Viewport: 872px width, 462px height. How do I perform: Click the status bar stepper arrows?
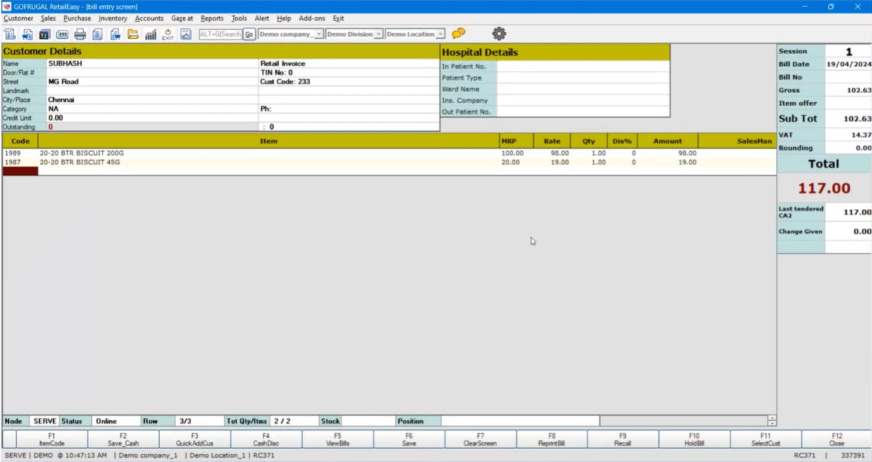point(772,421)
